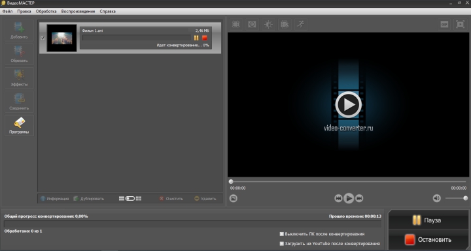
Task: Click the Фильм 1.avi file name
Action: 92,31
